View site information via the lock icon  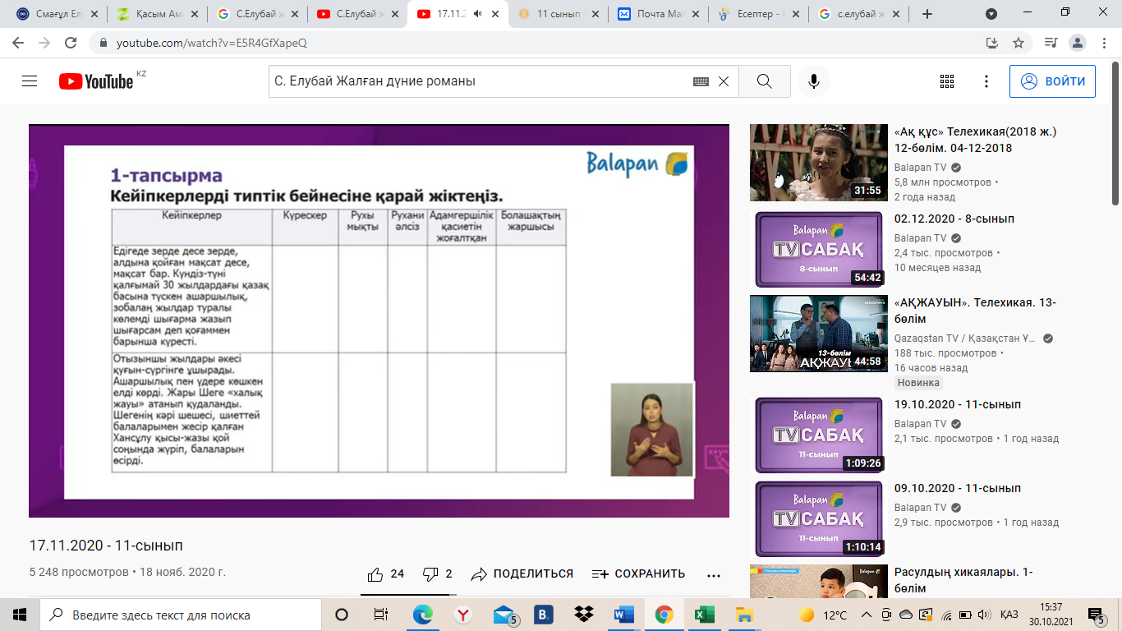click(103, 43)
